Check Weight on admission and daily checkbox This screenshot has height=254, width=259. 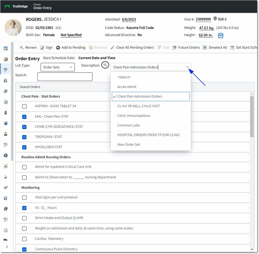(24, 229)
